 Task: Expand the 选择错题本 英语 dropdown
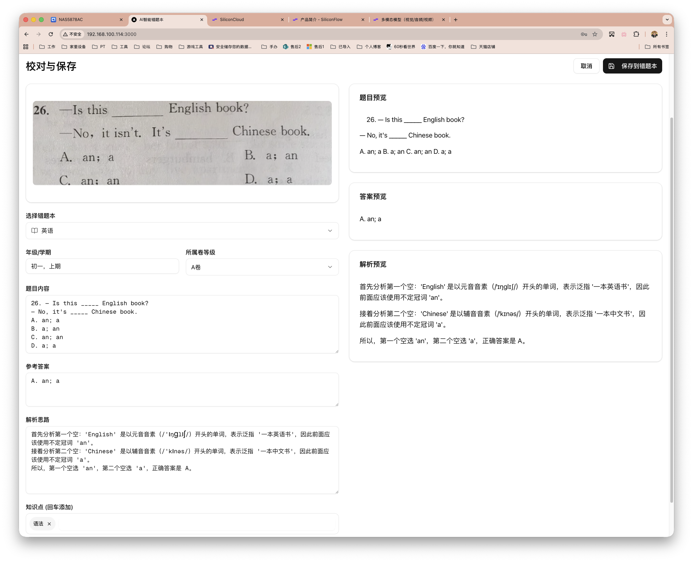point(182,231)
